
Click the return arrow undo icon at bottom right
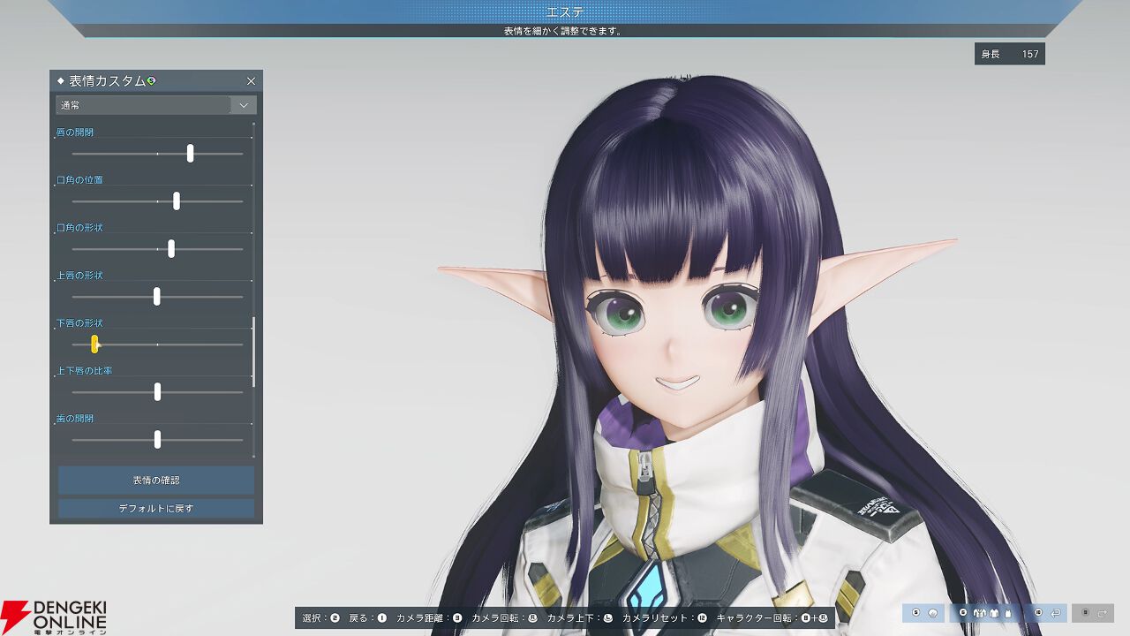pos(1056,612)
